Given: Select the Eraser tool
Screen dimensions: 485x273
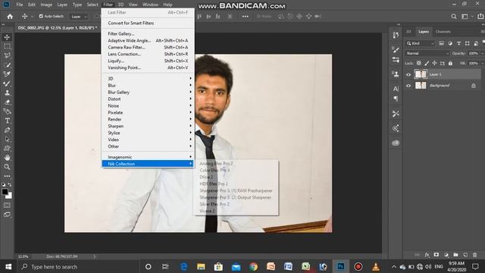Looking at the screenshot, I should (7, 102).
